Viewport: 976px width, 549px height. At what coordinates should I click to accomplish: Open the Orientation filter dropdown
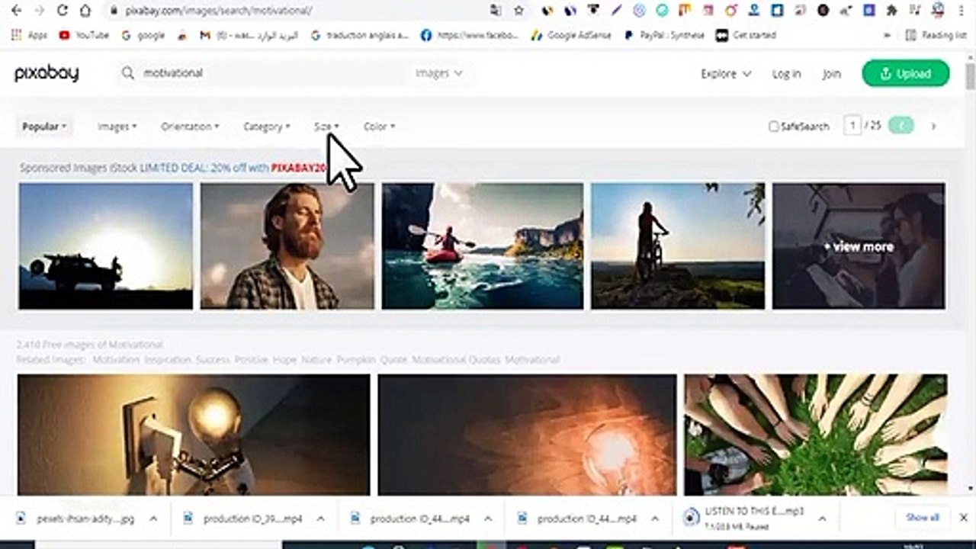tap(190, 127)
